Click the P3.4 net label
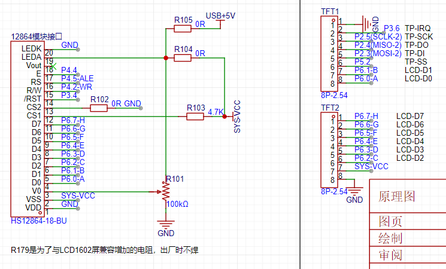Screen dimensions: 446x269 pos(69,95)
